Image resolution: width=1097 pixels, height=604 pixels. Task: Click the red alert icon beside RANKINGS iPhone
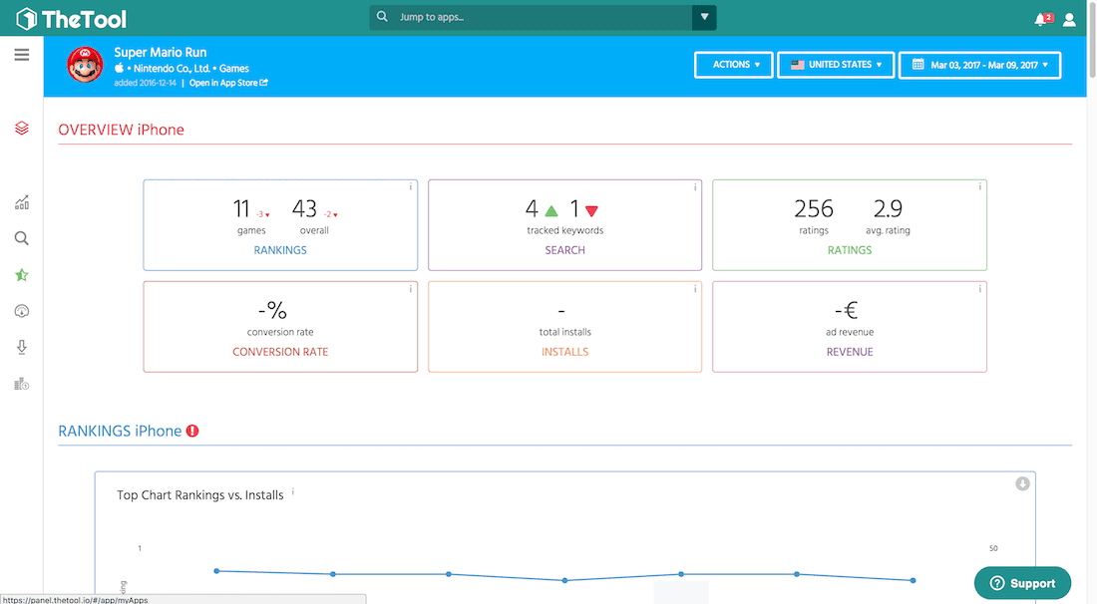pyautogui.click(x=192, y=431)
